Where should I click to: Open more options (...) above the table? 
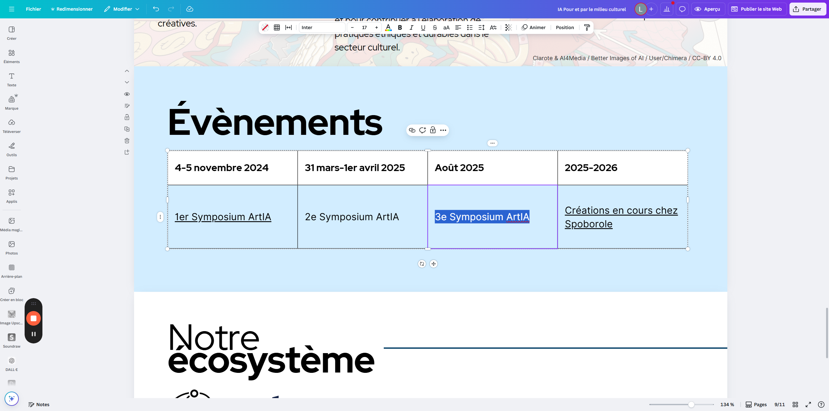click(x=492, y=143)
